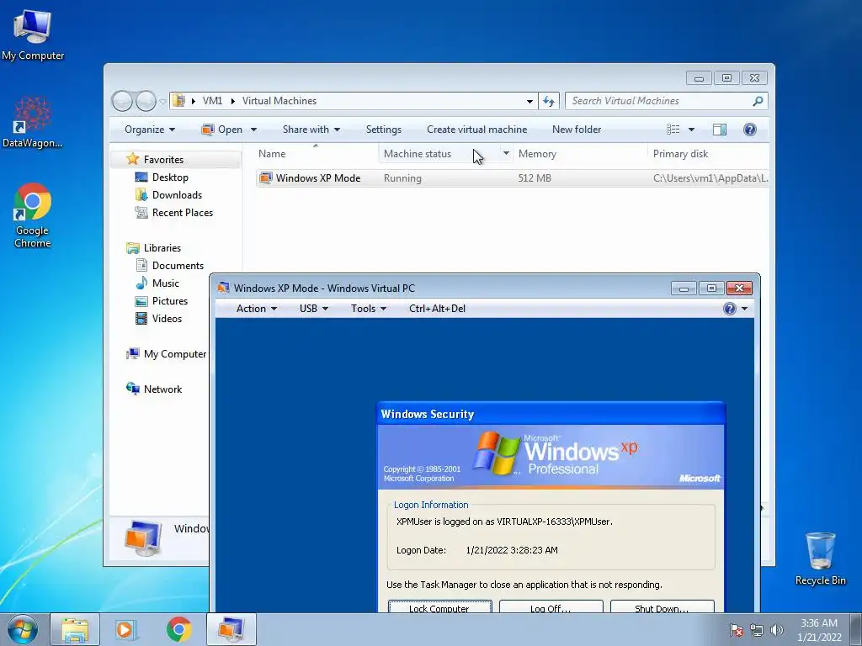
Task: Click the folder icon in address bar
Action: tap(178, 101)
